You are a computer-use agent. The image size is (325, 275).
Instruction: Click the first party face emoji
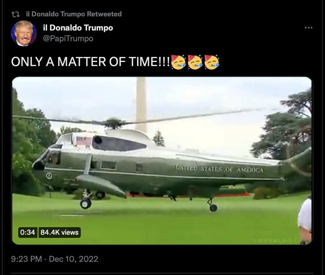click(179, 62)
